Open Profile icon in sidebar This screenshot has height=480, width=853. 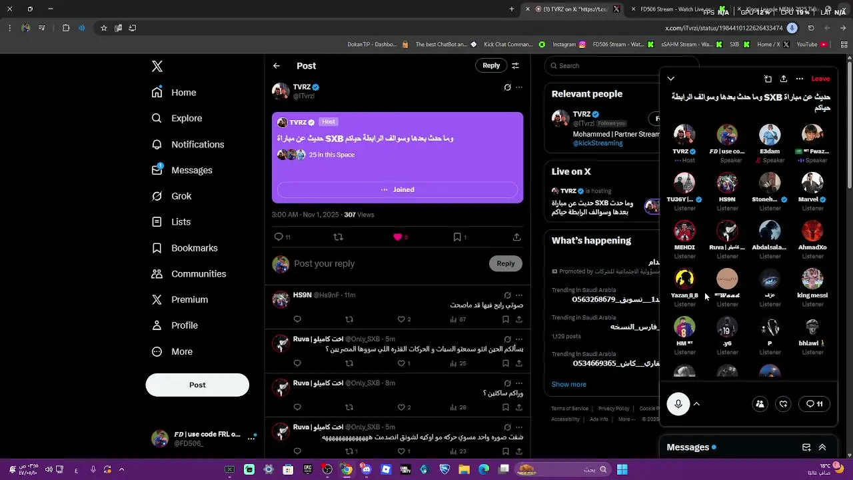pyautogui.click(x=157, y=325)
